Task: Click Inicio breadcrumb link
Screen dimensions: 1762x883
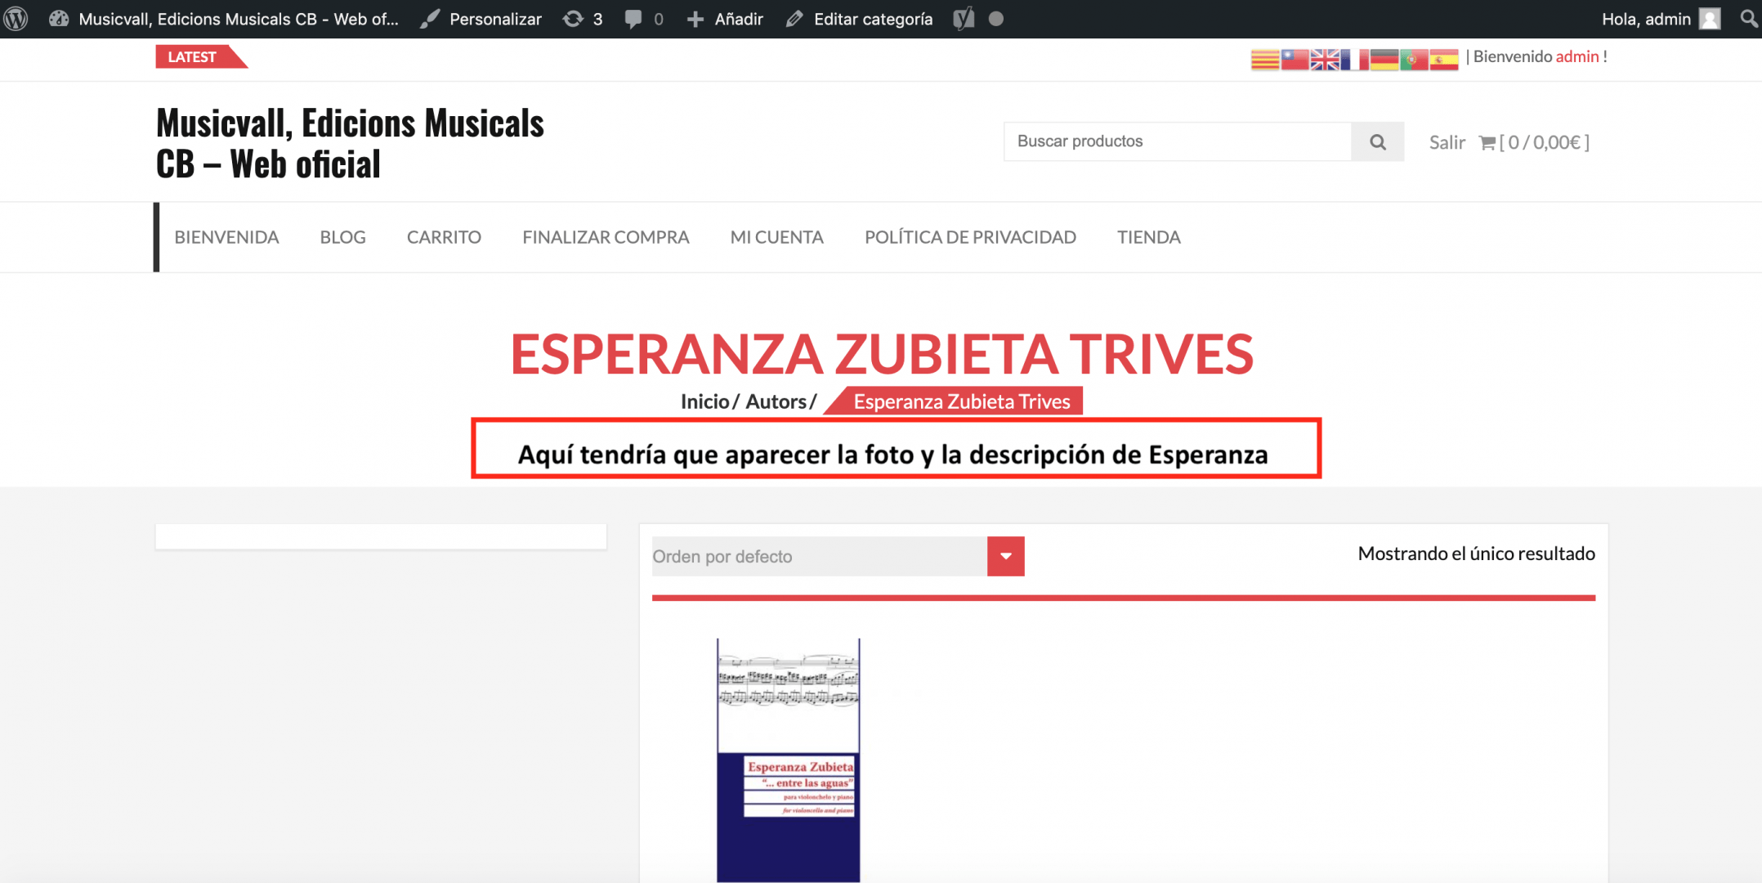Action: pos(704,401)
